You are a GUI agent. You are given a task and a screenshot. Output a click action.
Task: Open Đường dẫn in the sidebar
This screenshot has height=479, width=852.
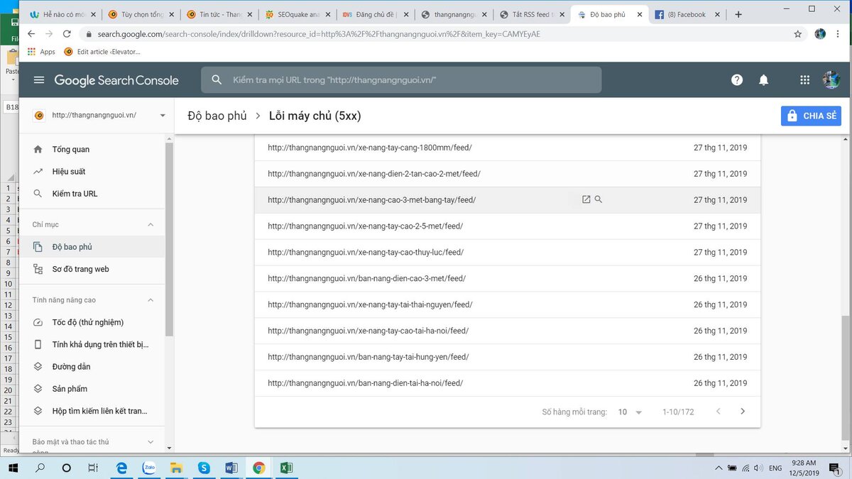pyautogui.click(x=92, y=366)
